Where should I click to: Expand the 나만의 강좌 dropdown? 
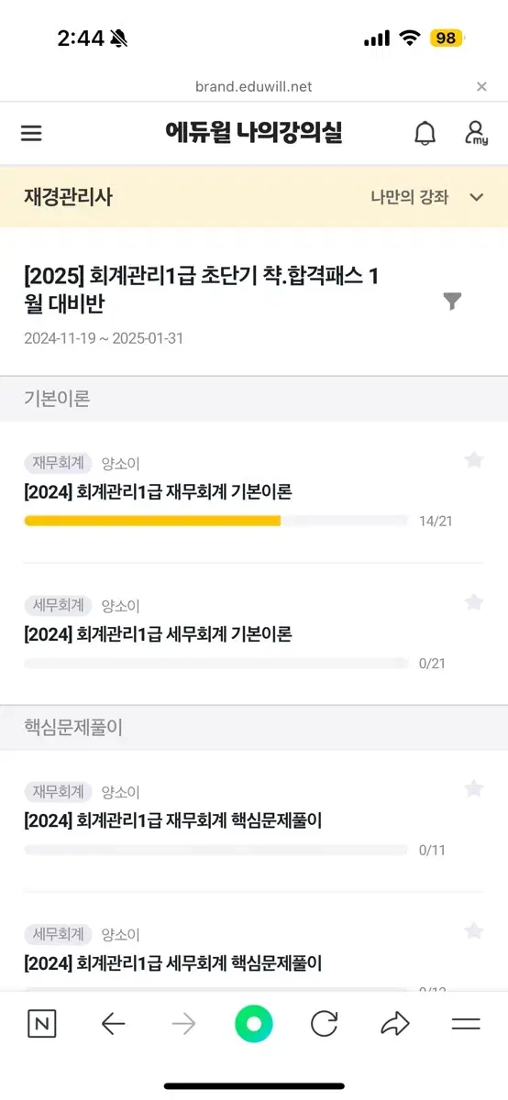[427, 197]
